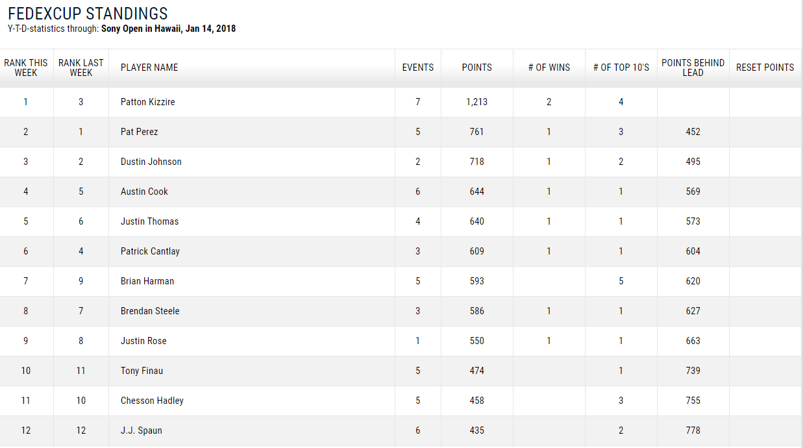Screen dimensions: 803x448
Task: Sort table by Events column
Action: 417,68
